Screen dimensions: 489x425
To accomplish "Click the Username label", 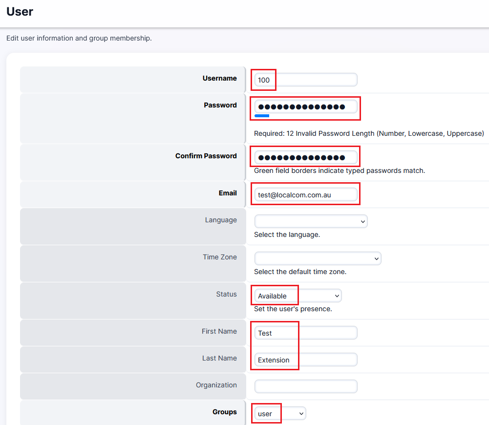I will [219, 78].
